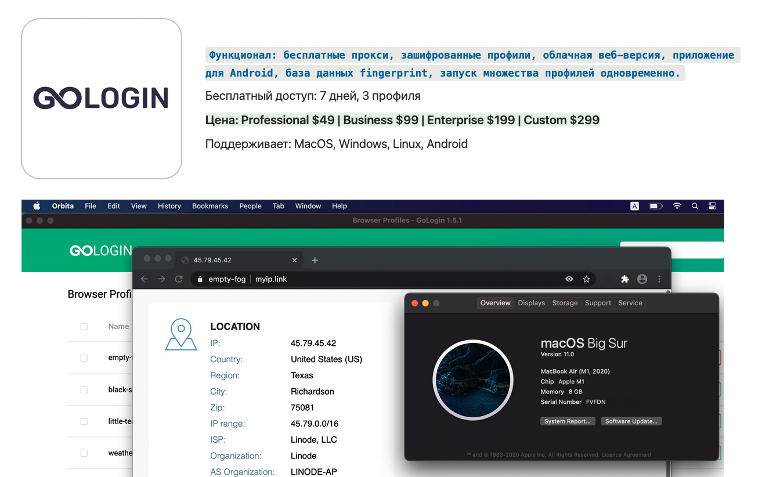Click the System Report button
The width and height of the screenshot is (780, 477).
567,421
